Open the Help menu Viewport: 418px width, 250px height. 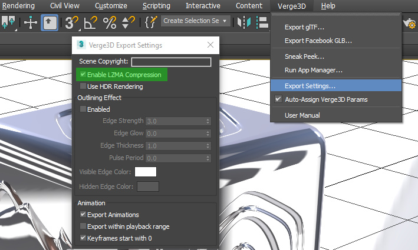coord(328,5)
